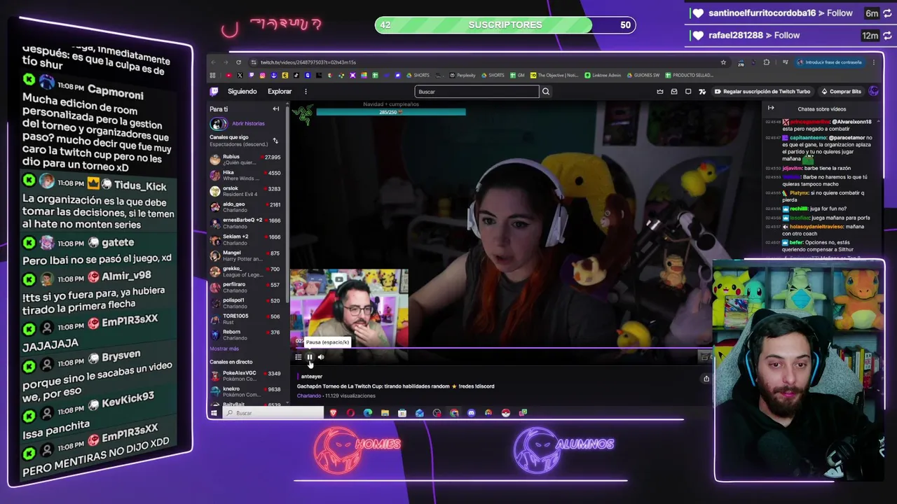Image resolution: width=897 pixels, height=504 pixels.
Task: Open the Chrome three-dot menu
Action: (x=874, y=62)
